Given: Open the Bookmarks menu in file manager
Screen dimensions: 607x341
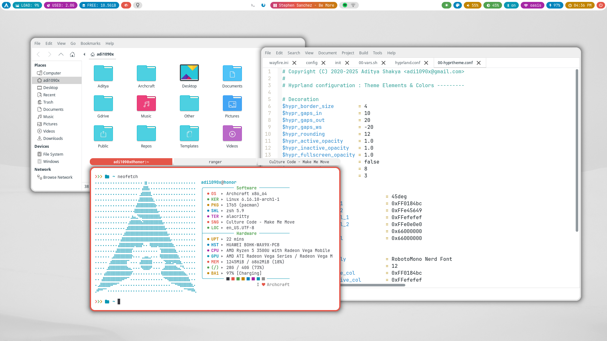Looking at the screenshot, I should click(x=90, y=44).
